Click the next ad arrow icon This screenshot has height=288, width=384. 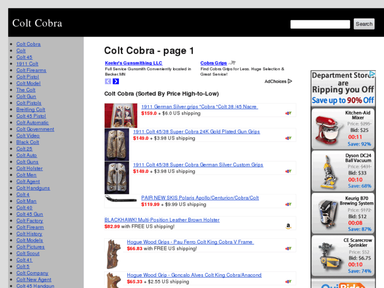coord(116,81)
